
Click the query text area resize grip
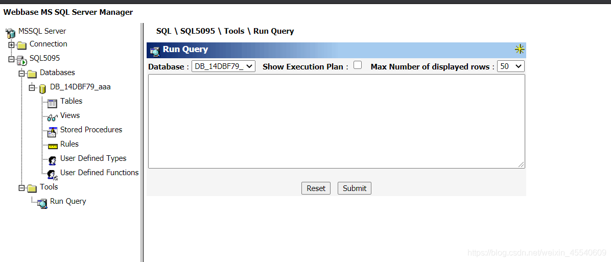[x=522, y=165]
